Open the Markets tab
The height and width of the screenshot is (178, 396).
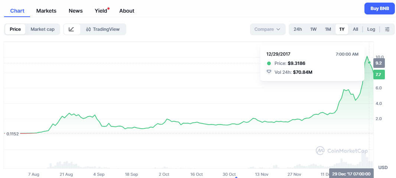point(46,11)
